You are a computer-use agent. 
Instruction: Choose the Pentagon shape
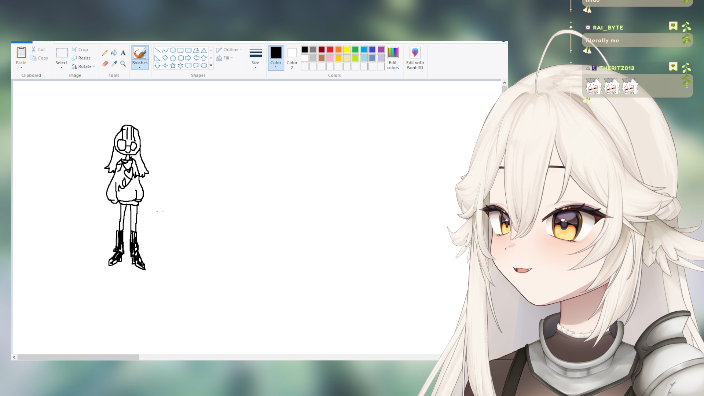point(173,58)
